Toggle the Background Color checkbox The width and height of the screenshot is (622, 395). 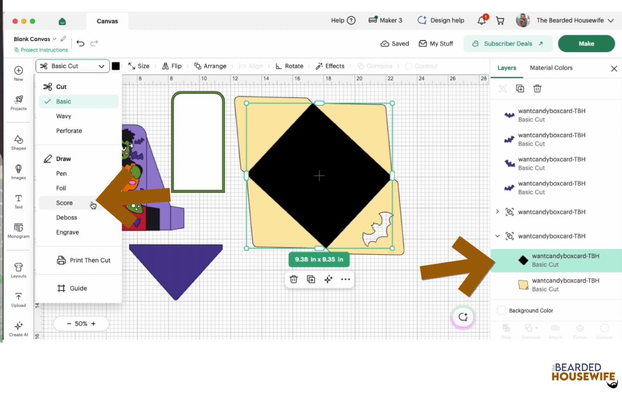501,310
